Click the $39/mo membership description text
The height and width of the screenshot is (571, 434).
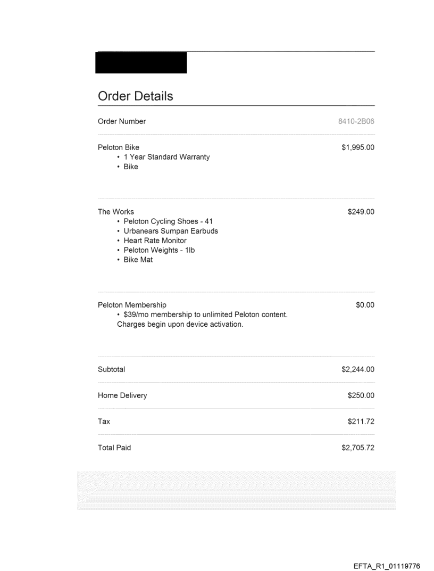(205, 315)
